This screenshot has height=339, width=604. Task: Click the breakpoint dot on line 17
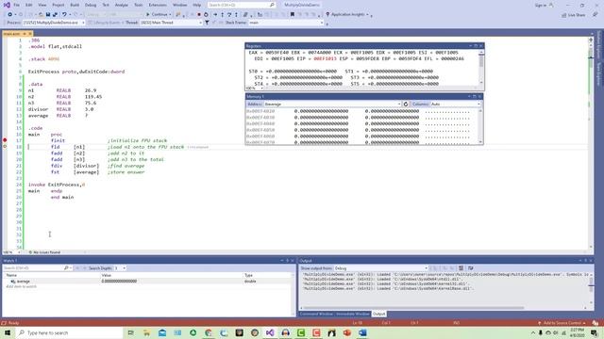(x=5, y=140)
